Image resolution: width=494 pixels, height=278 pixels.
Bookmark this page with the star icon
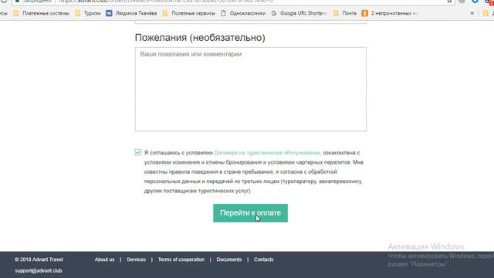click(449, 2)
